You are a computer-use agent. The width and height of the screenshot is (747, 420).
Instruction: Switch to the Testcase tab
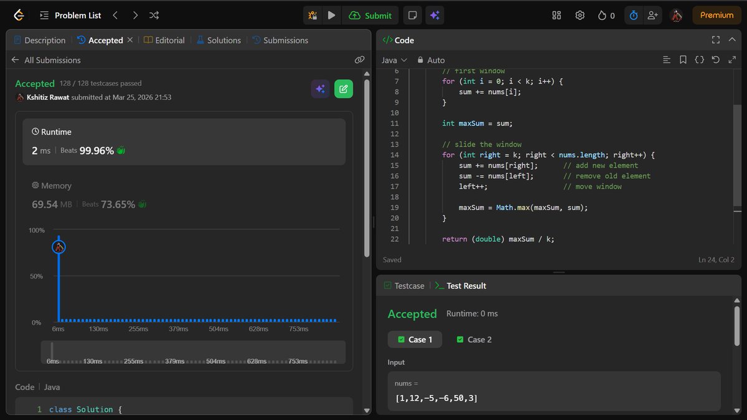403,285
